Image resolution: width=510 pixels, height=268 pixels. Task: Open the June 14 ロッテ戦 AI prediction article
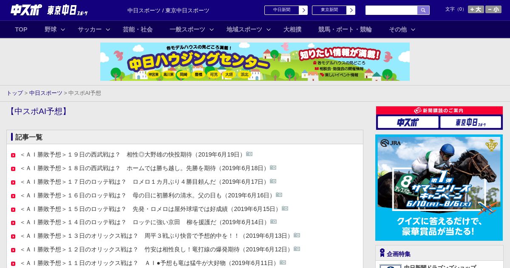tap(145, 222)
